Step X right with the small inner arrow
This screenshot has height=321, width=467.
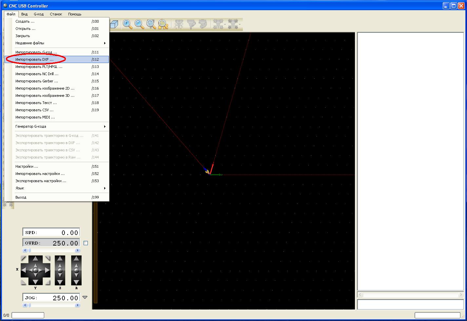pyautogui.click(x=41, y=270)
